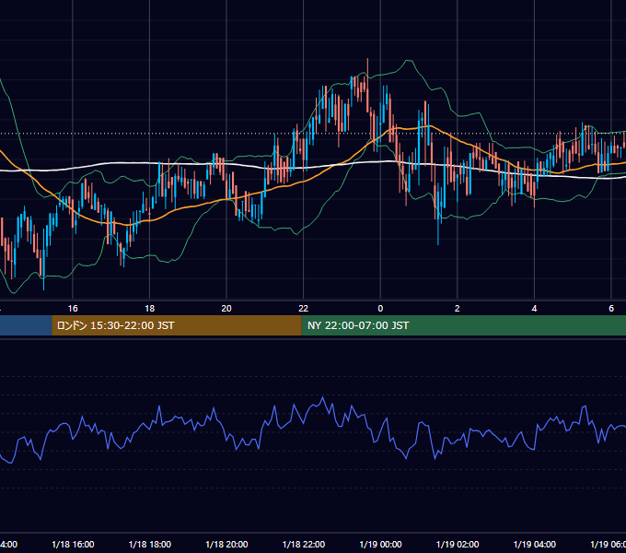Click the 20 hour label on chart axis

pos(226,309)
